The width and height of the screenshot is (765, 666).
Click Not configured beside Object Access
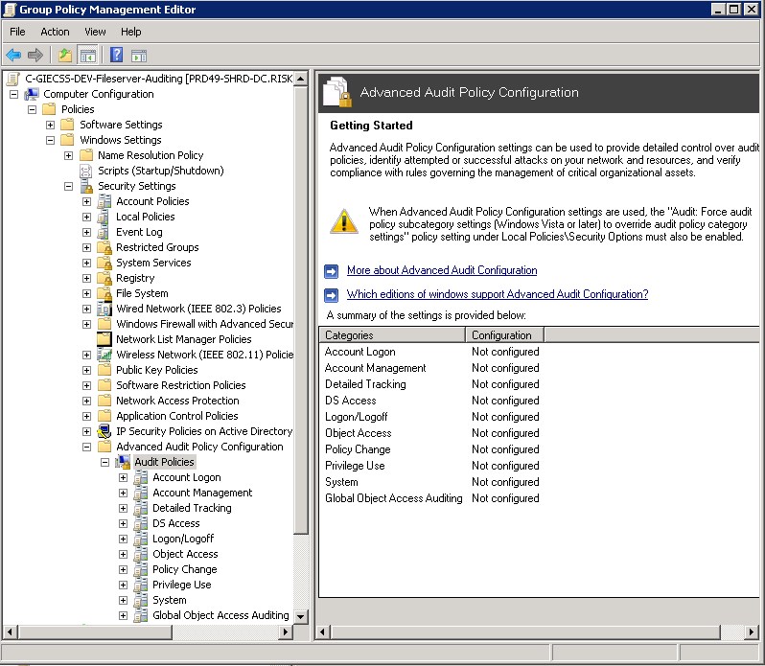[505, 433]
